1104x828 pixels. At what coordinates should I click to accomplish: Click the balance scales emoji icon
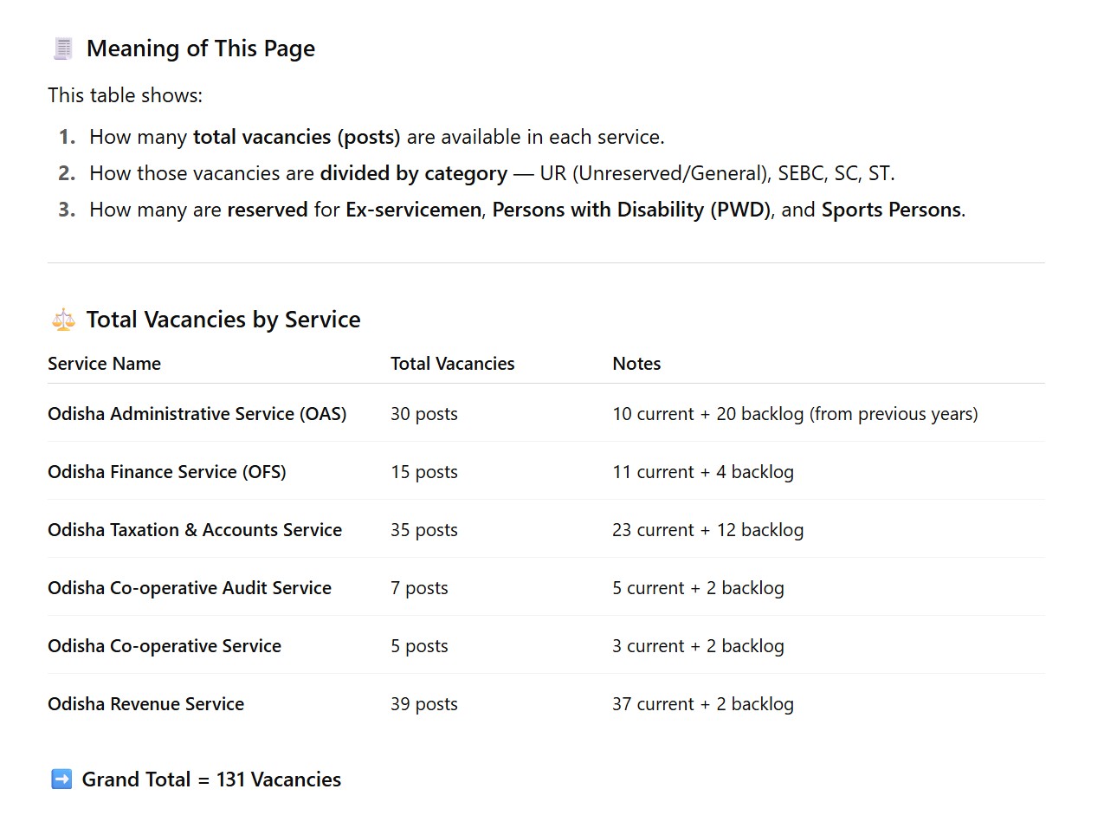(63, 320)
